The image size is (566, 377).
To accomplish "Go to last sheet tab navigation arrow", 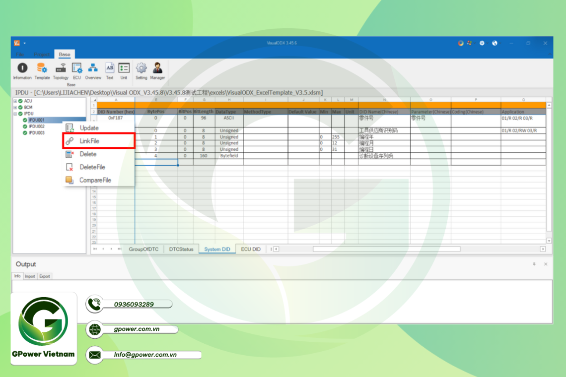I will 120,249.
